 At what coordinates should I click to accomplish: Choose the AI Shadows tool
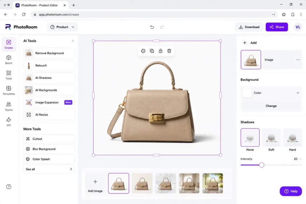(x=49, y=78)
